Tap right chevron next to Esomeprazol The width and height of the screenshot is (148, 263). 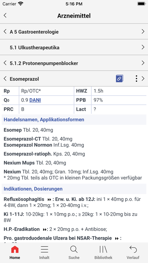143,79
